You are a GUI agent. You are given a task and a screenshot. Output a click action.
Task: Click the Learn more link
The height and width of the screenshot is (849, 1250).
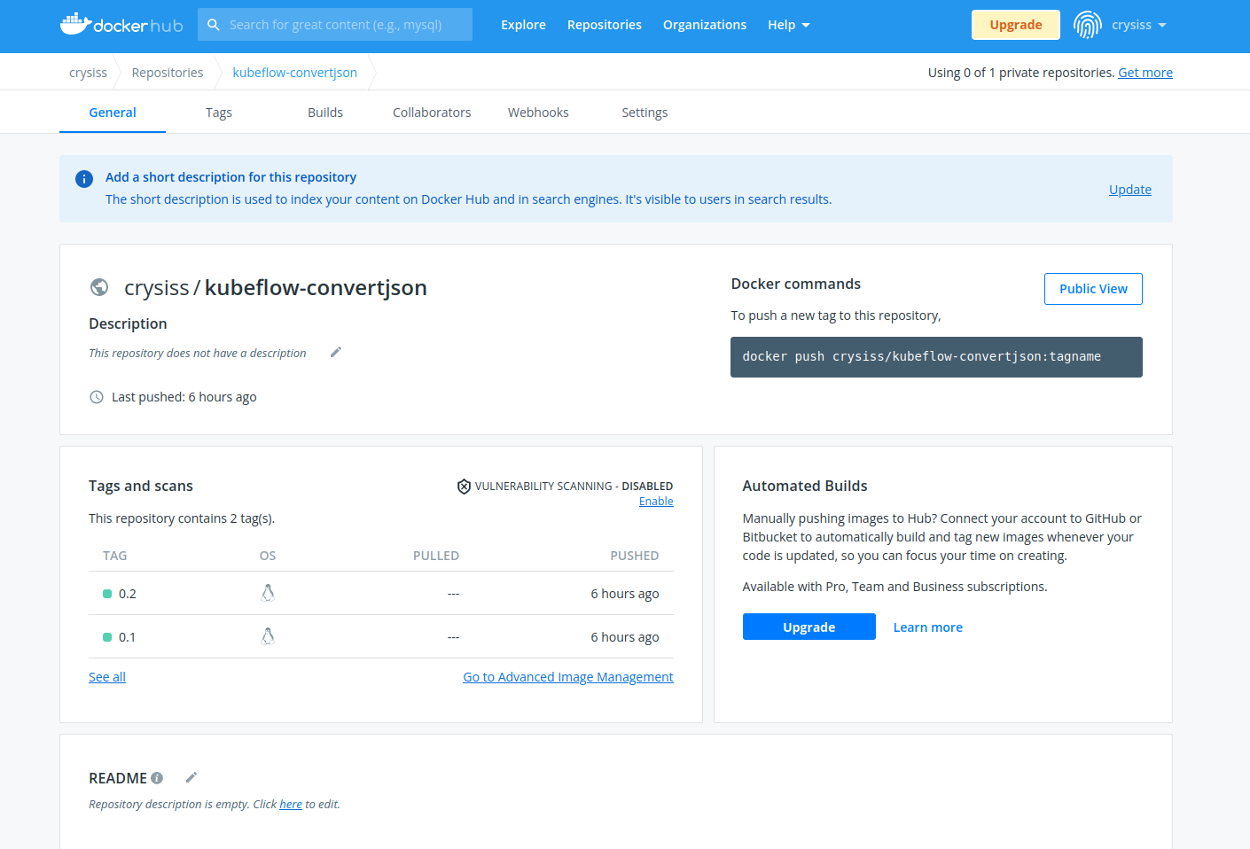coord(927,627)
